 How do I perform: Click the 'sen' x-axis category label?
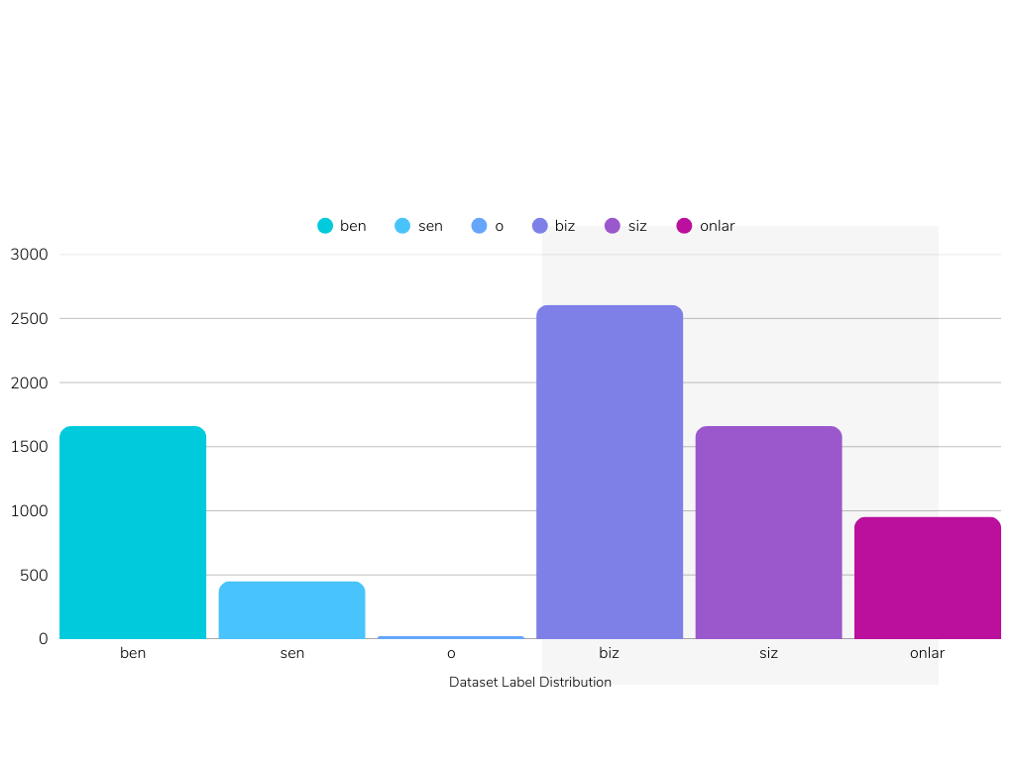click(291, 653)
